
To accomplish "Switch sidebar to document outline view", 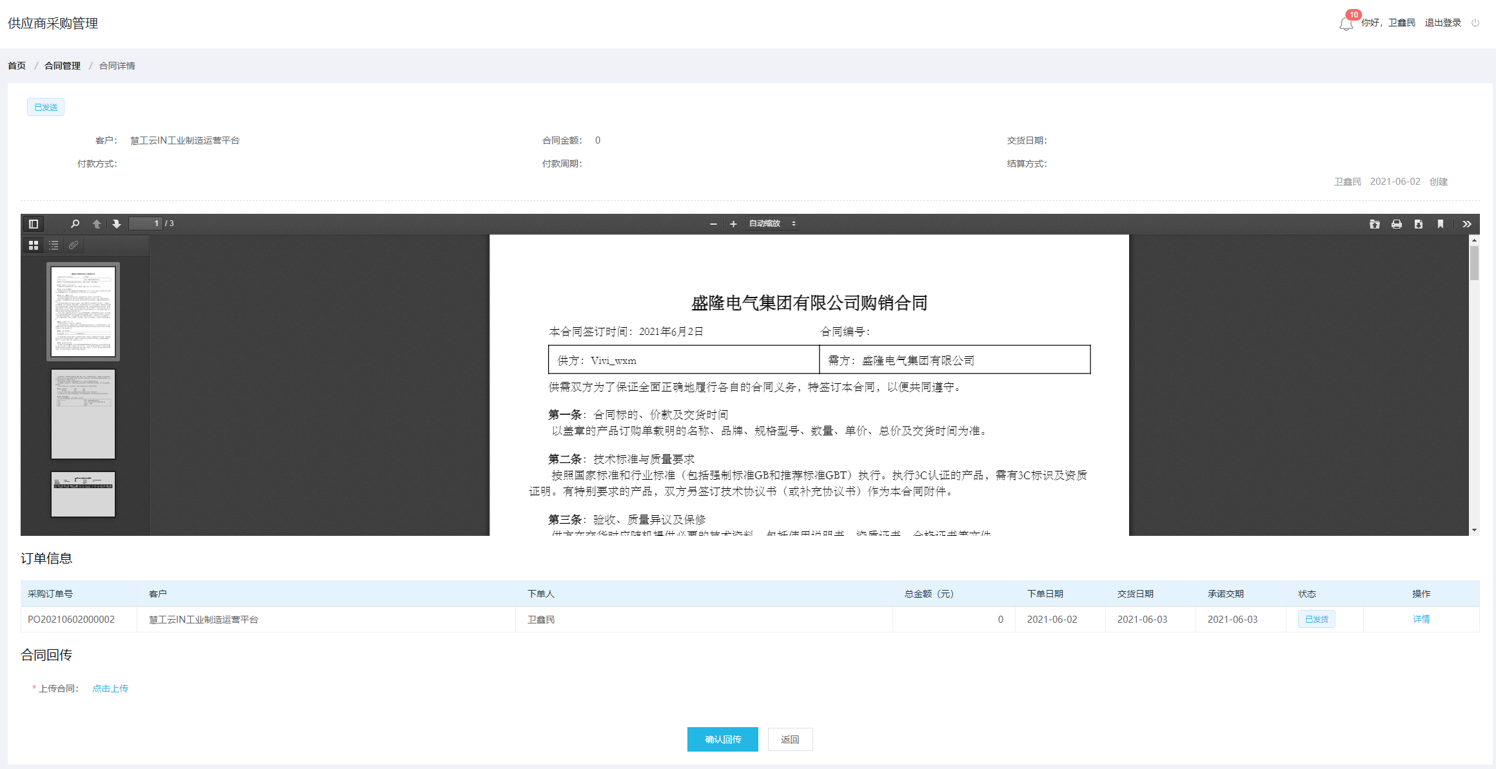I will tap(54, 245).
